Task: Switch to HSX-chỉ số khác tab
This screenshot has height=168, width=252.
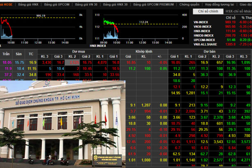Action: click(x=238, y=11)
